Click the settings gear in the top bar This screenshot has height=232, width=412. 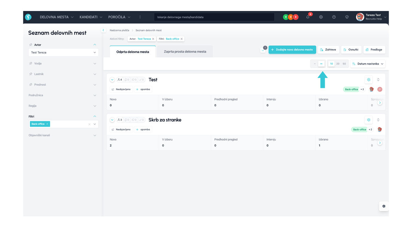coord(321,17)
